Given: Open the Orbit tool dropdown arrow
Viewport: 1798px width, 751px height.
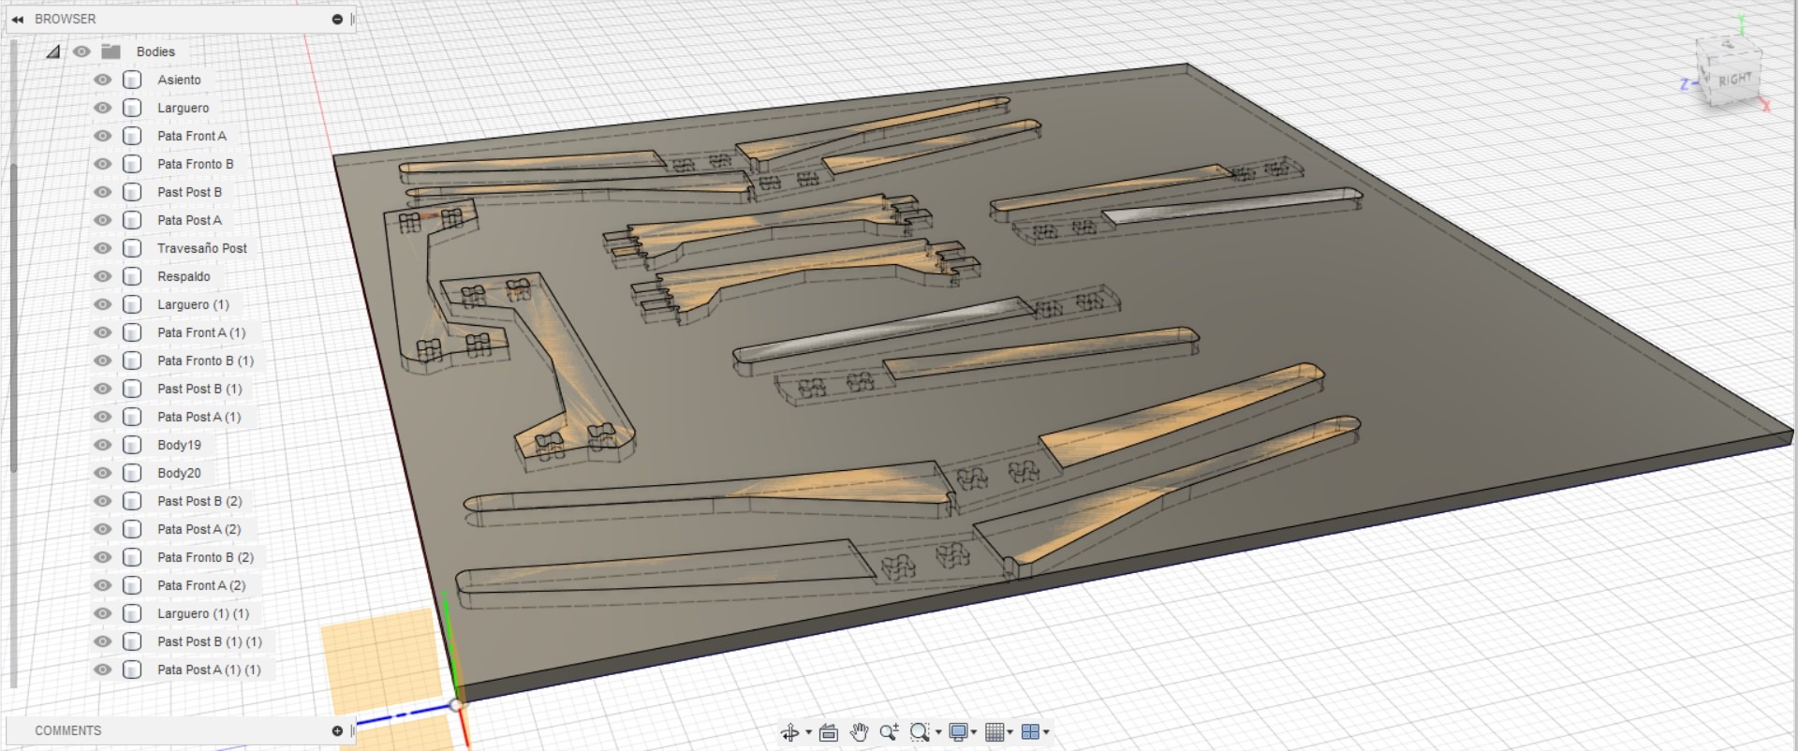Looking at the screenshot, I should (808, 732).
